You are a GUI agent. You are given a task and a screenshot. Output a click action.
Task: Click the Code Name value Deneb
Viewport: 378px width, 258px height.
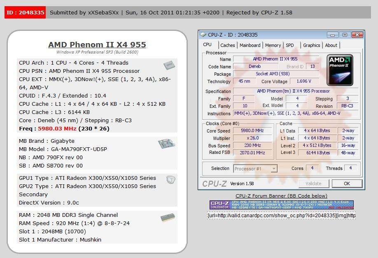point(255,67)
